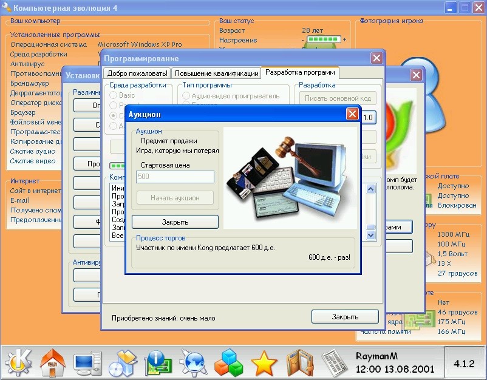Click the green Настроение mood bar
The image size is (487, 380).
(x=323, y=39)
